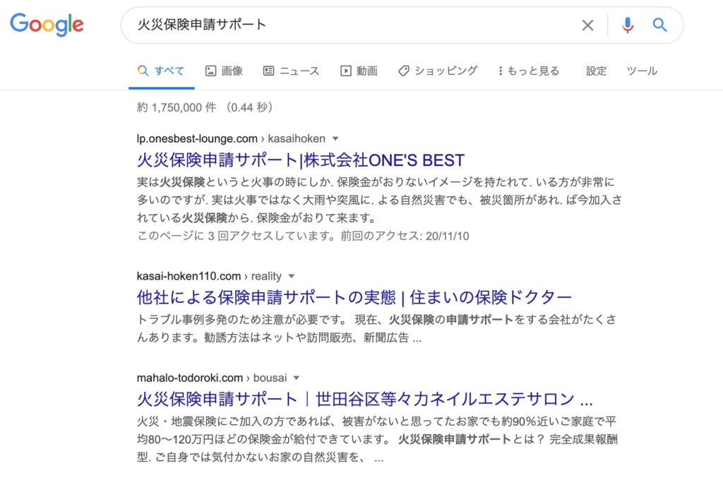Click the microphone icon for voice search
723x485 pixels.
[627, 25]
